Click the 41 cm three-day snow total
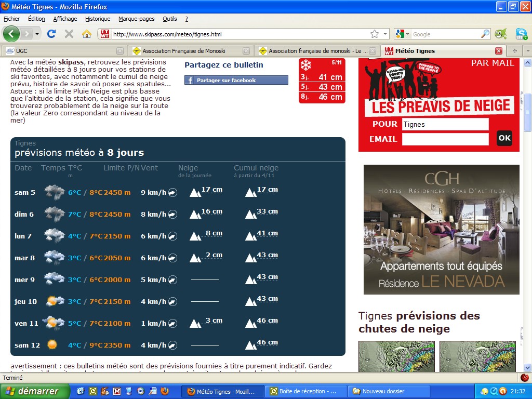This screenshot has height=399, width=532. pos(330,77)
